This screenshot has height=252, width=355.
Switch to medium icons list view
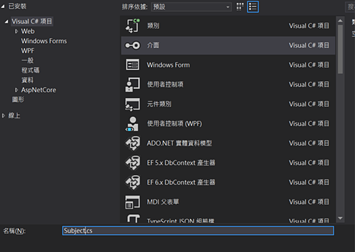coord(253,7)
